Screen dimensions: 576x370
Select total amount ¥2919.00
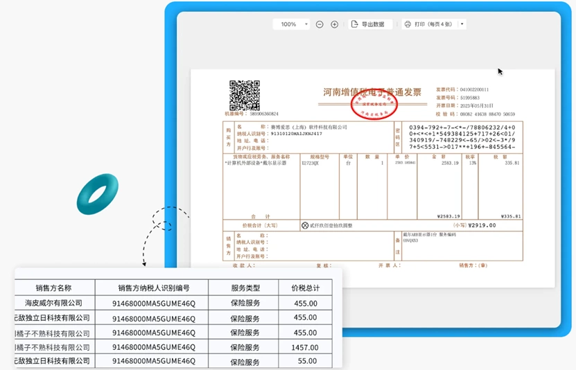coord(482,225)
